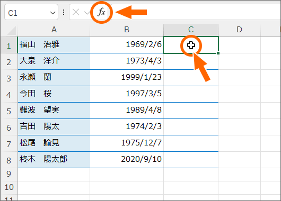
Task: Select row 5 header
Action: tap(9, 111)
